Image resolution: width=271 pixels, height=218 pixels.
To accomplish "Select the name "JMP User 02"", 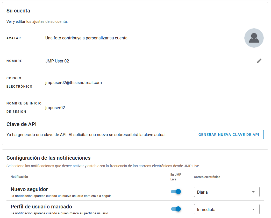I will (57, 61).
